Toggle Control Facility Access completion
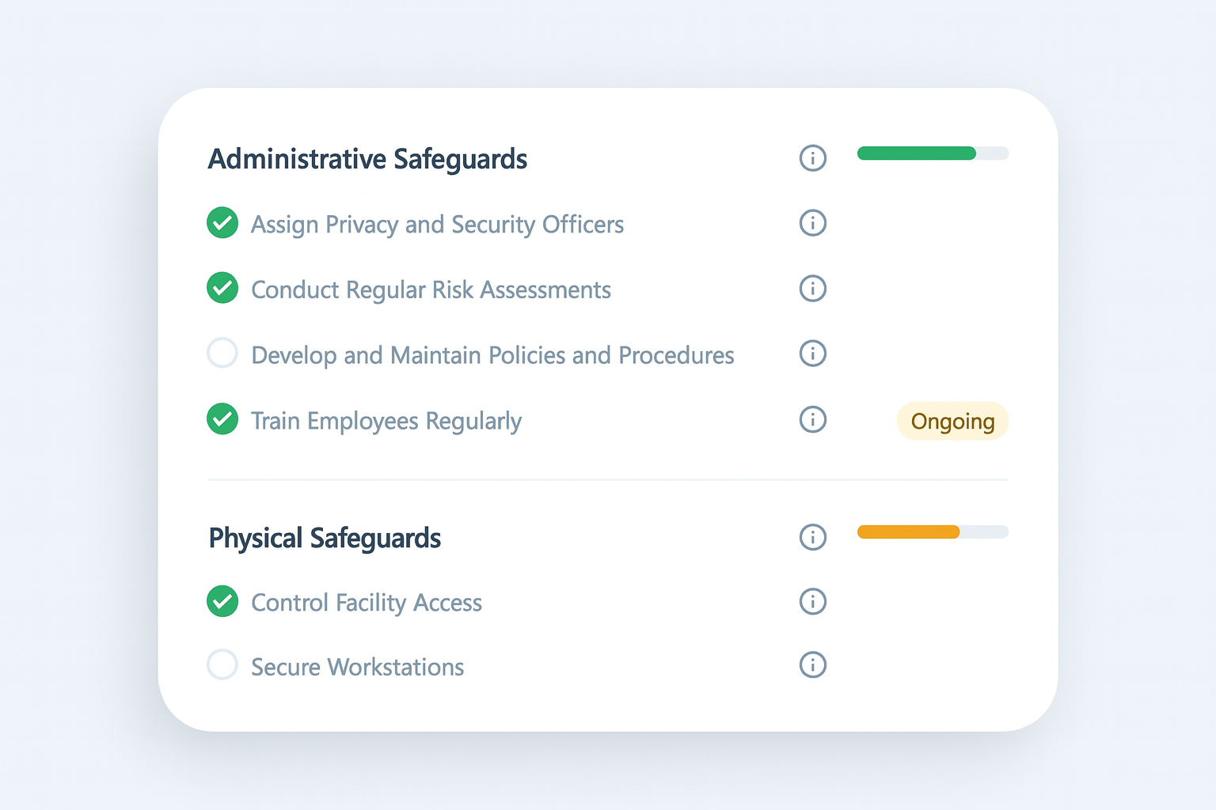This screenshot has height=810, width=1216. [222, 601]
